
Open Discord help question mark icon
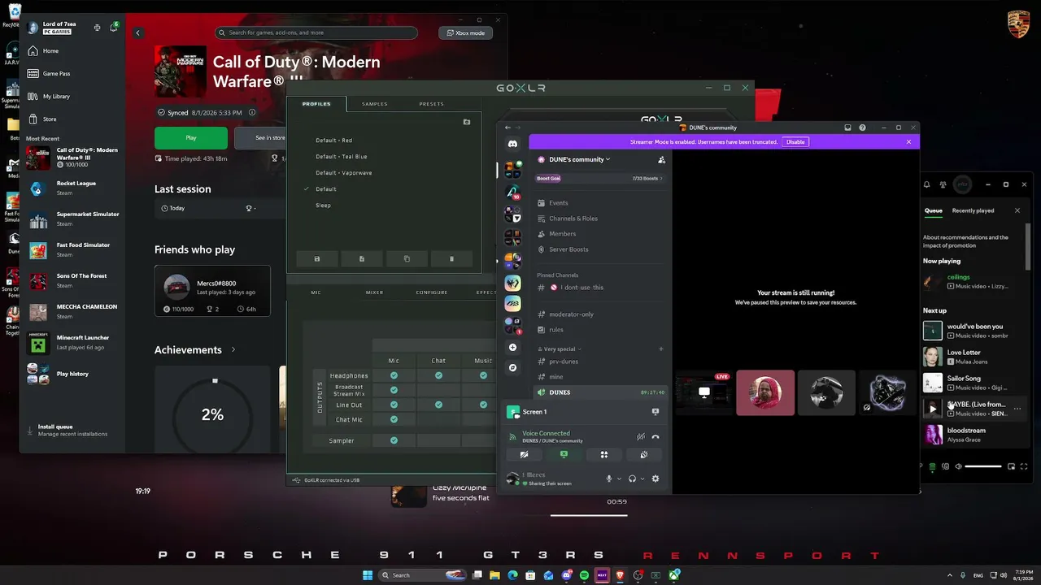coord(862,128)
